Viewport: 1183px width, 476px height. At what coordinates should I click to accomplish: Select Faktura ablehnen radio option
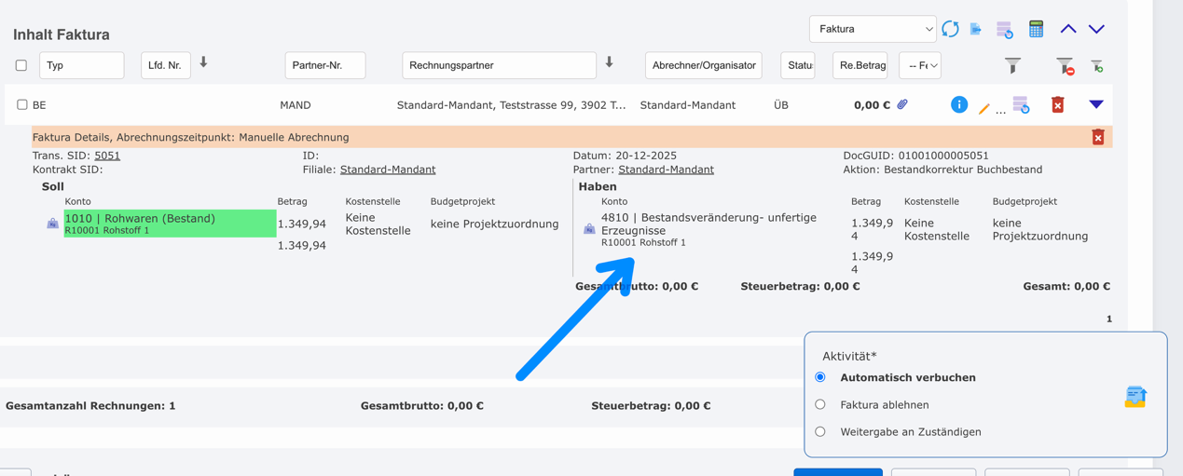[820, 404]
